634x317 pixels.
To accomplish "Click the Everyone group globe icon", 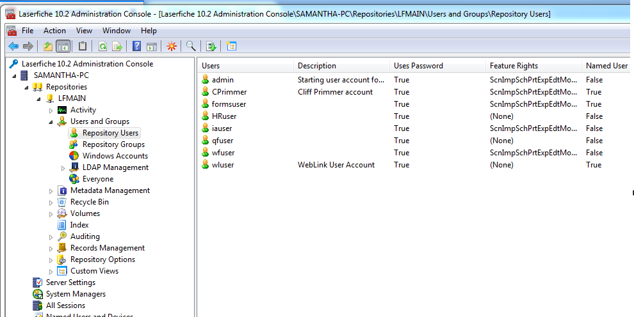I will pyautogui.click(x=74, y=179).
